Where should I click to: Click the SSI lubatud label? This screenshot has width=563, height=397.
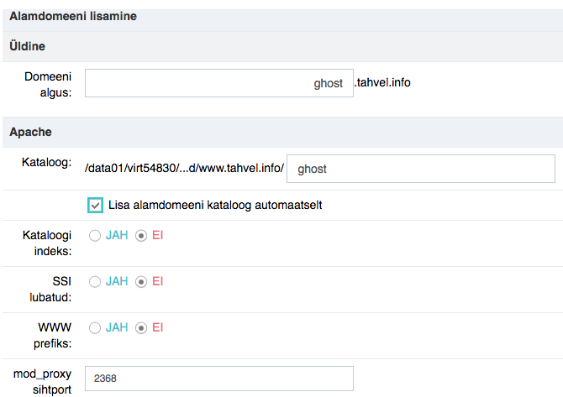pyautogui.click(x=50, y=289)
